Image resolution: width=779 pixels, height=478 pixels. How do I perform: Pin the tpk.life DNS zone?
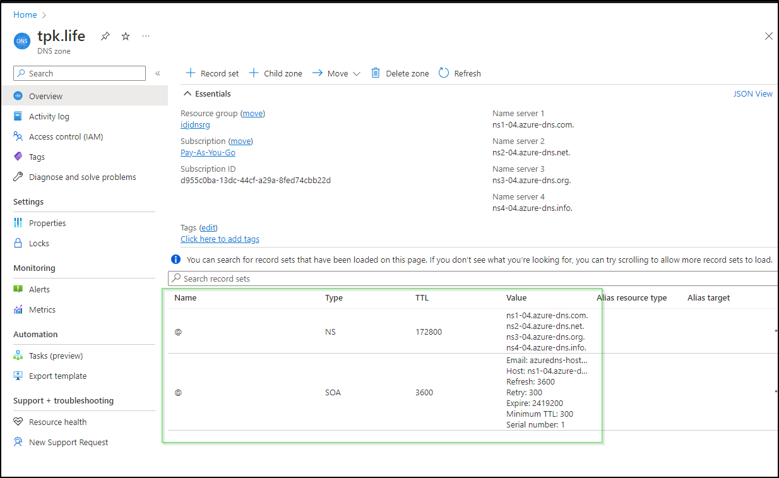click(x=105, y=37)
